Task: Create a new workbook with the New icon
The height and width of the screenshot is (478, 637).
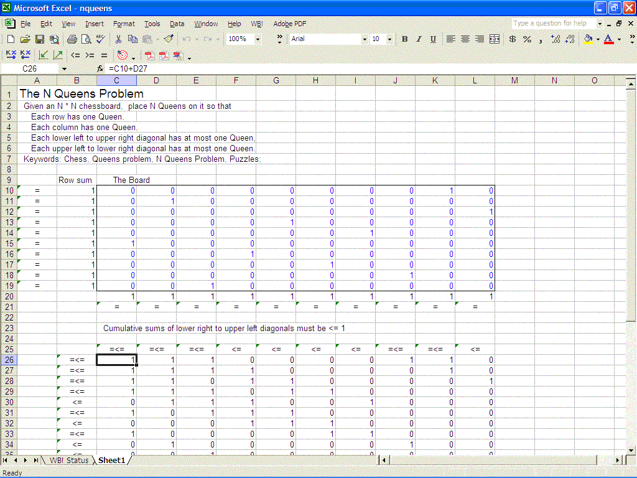Action: pos(11,39)
